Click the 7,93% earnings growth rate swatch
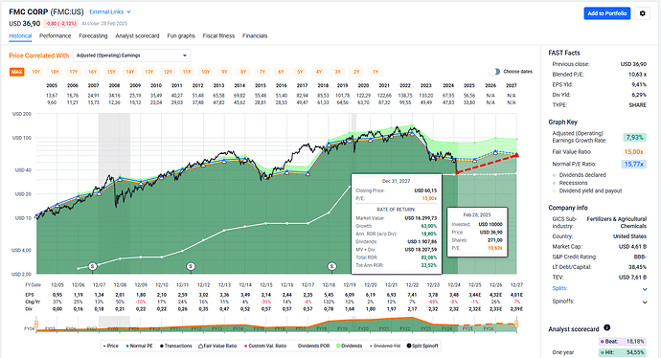Viewport: 661px width, 358px height. (x=634, y=137)
